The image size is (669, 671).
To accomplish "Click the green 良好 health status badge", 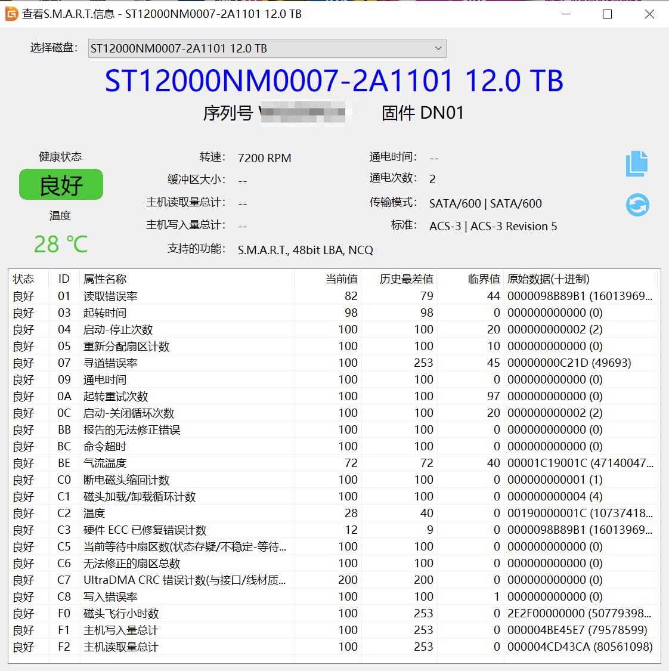I will click(x=61, y=185).
